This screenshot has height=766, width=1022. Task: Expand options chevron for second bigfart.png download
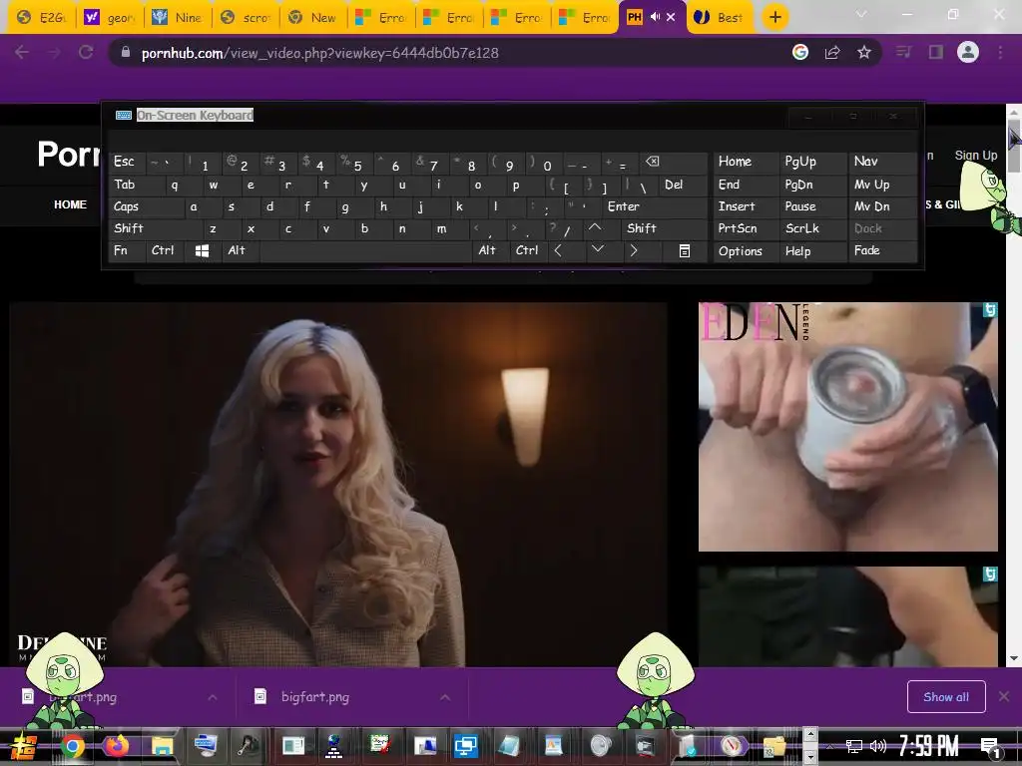pyautogui.click(x=444, y=697)
